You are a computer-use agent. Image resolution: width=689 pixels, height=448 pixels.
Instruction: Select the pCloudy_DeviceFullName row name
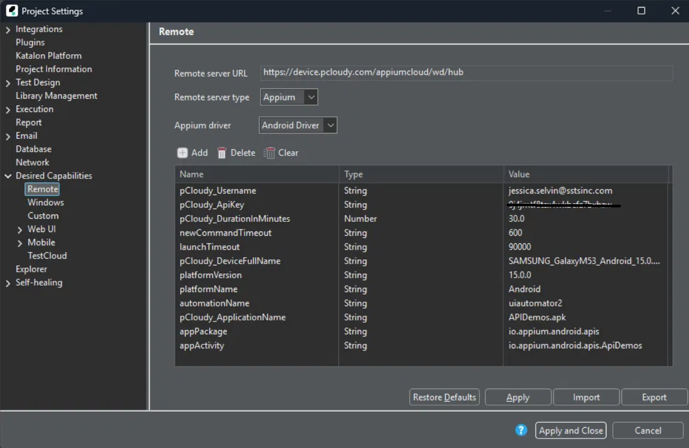pos(230,261)
